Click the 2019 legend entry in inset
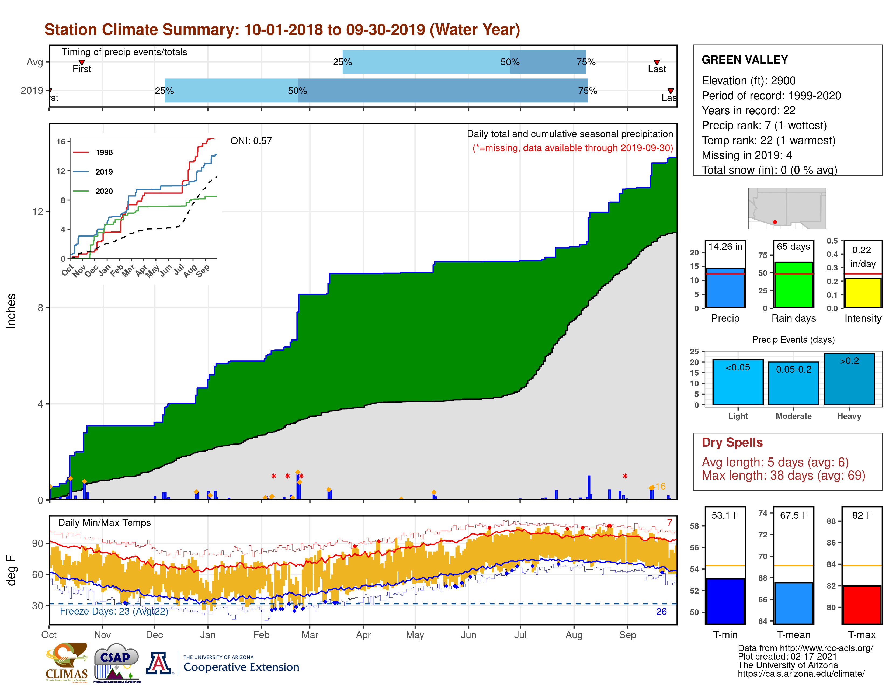Image resolution: width=889 pixels, height=687 pixels. 93,172
